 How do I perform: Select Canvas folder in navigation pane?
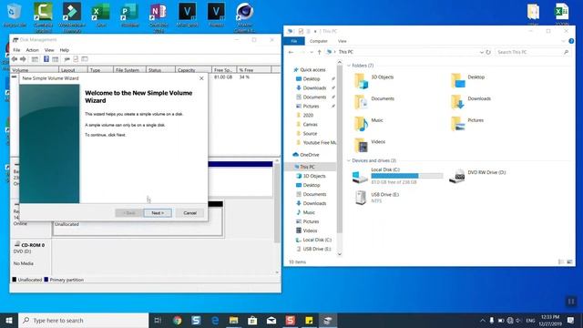pyautogui.click(x=310, y=124)
